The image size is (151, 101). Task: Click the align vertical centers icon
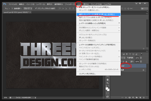(x=63, y=9)
